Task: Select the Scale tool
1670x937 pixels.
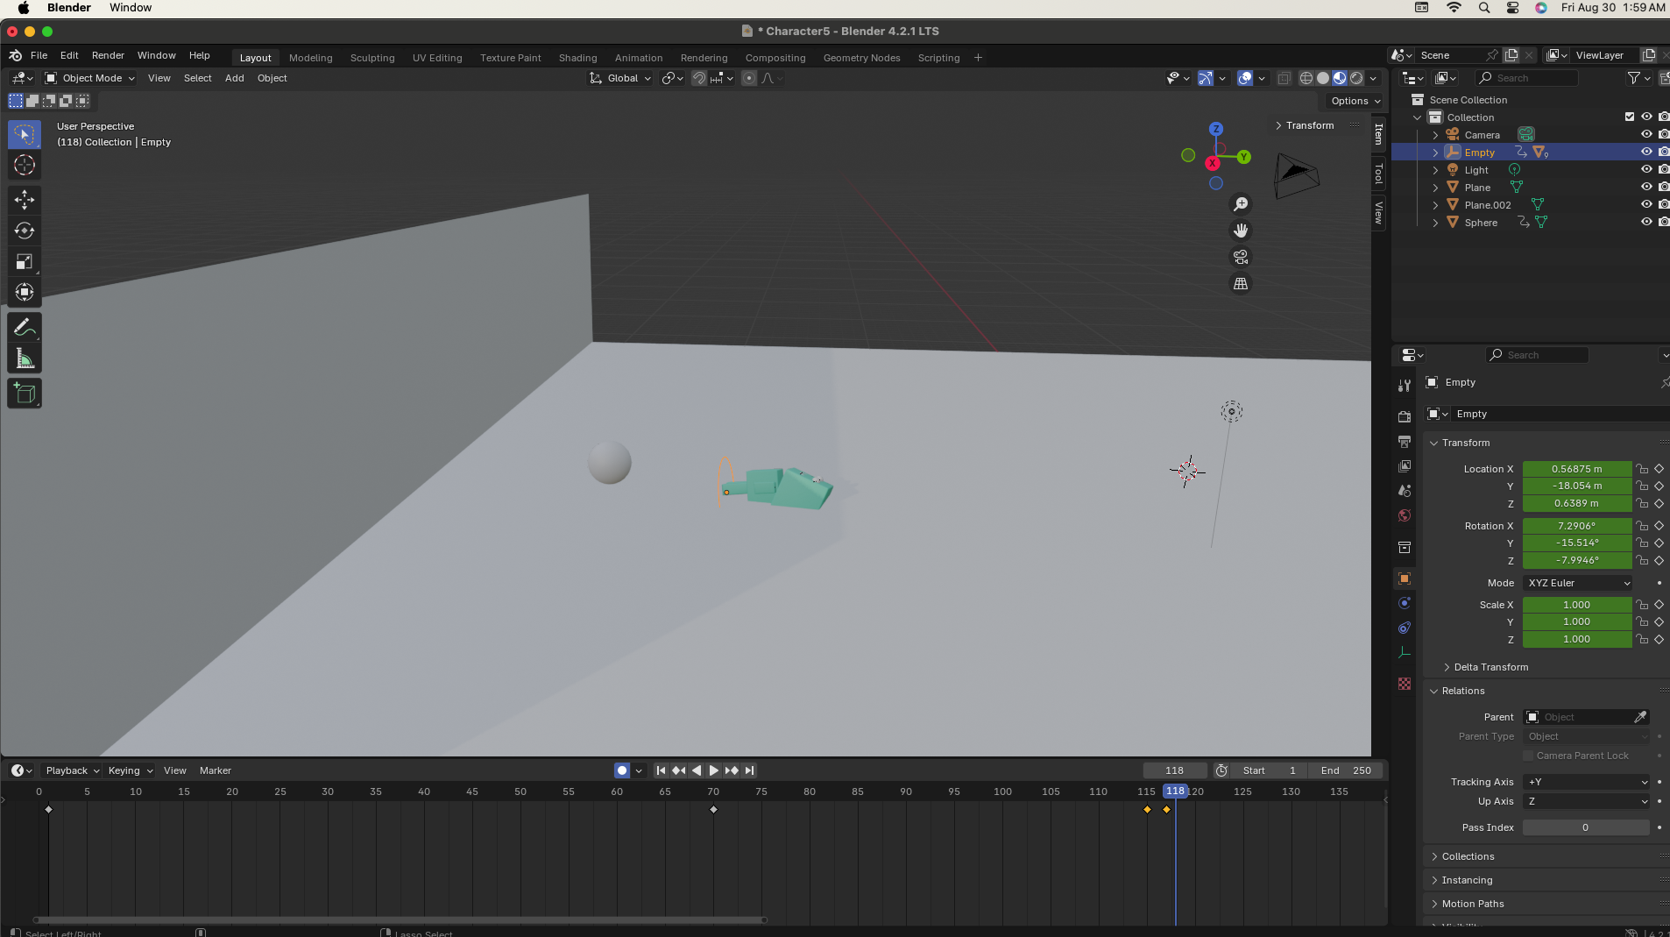Action: coord(25,261)
